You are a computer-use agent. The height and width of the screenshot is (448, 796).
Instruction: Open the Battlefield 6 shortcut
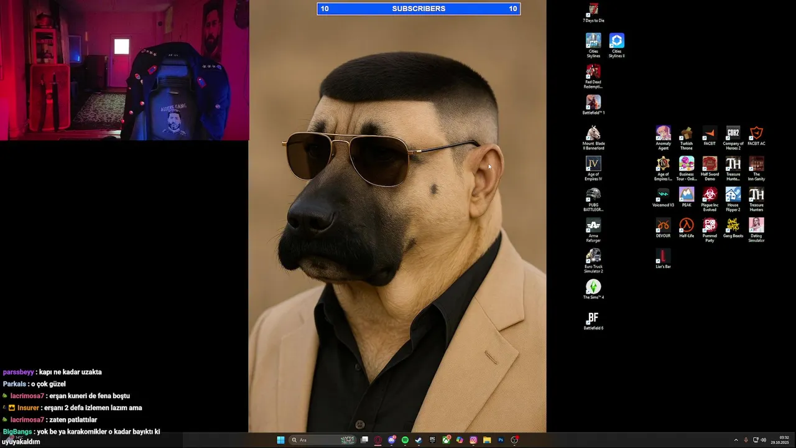(x=593, y=320)
